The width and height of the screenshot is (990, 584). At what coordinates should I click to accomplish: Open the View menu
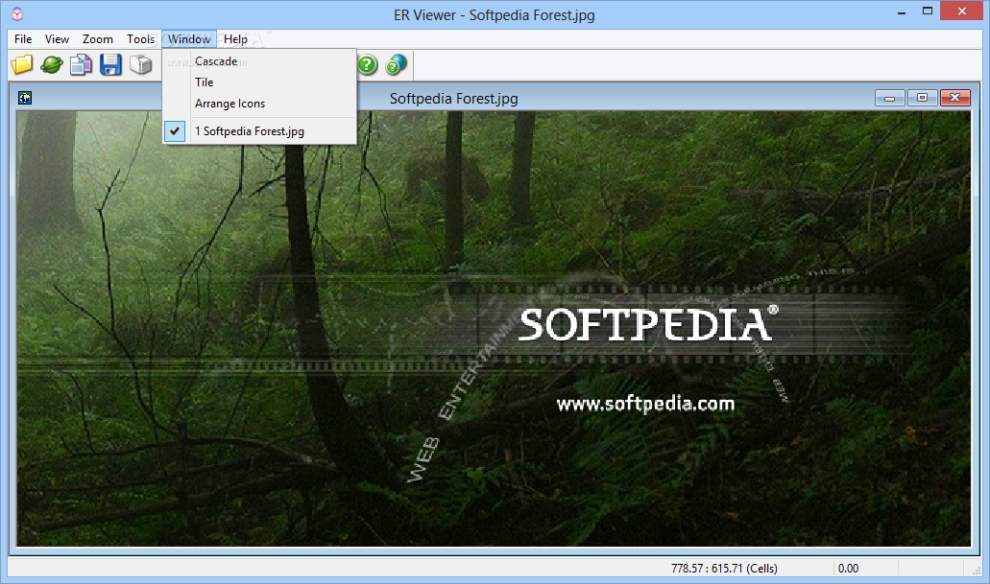[57, 39]
